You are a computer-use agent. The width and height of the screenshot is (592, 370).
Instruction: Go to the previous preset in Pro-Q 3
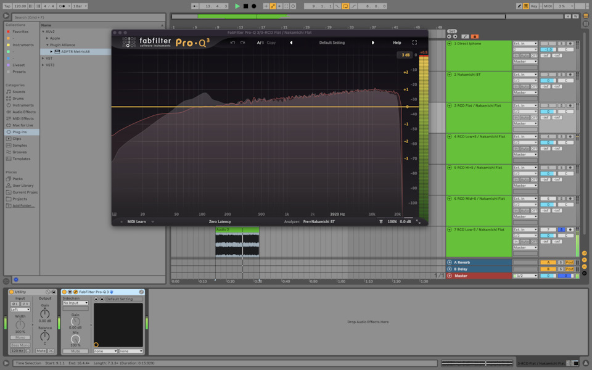click(x=291, y=43)
